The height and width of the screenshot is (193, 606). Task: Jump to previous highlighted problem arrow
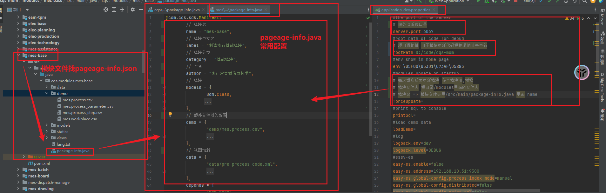pos(589,18)
